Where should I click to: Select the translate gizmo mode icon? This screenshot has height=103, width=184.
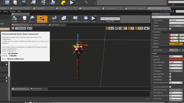pyautogui.click(x=107, y=28)
